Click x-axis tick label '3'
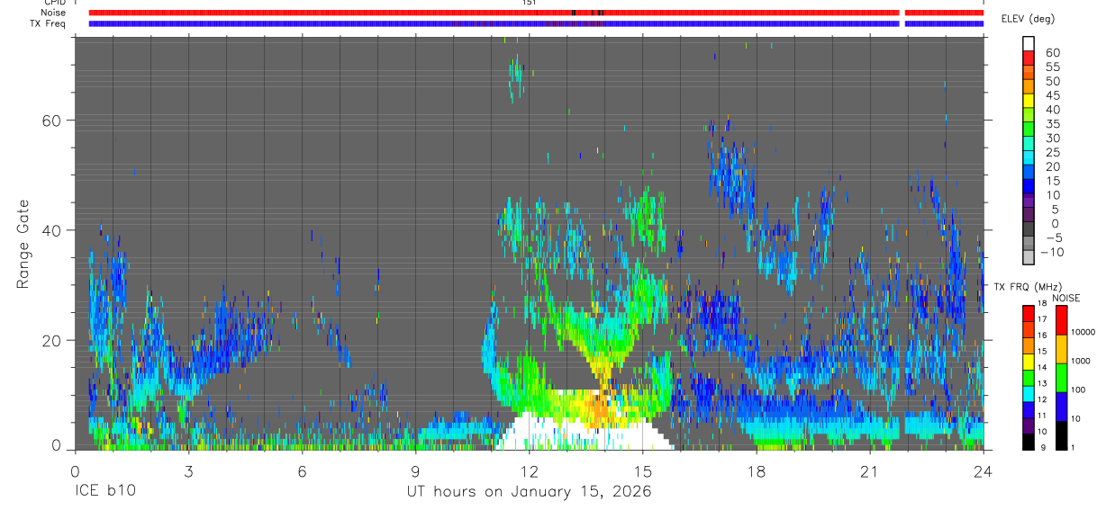The width and height of the screenshot is (1106, 510). tap(188, 471)
